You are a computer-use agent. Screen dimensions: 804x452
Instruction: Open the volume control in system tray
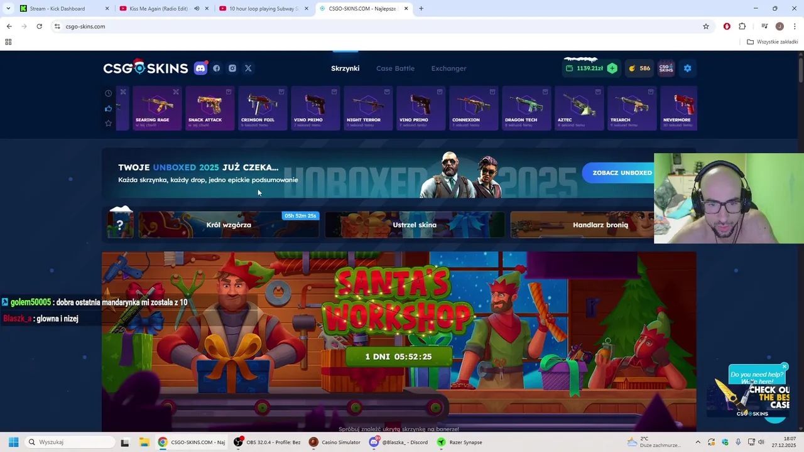pos(761,442)
